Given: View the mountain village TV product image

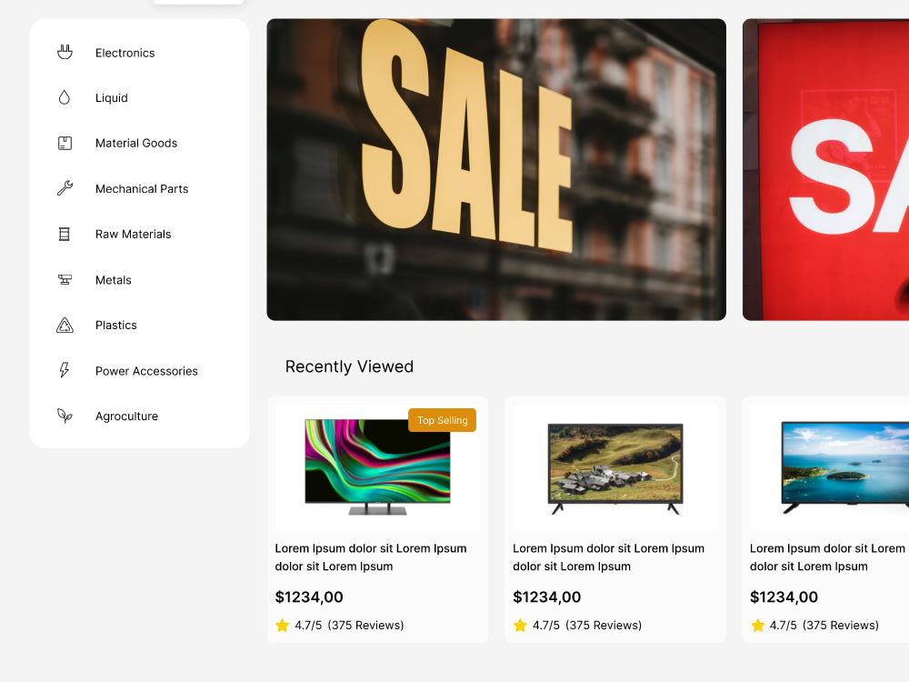Looking at the screenshot, I should 615,467.
